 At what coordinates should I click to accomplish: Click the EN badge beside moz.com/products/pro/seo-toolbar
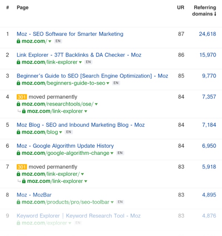120,202
